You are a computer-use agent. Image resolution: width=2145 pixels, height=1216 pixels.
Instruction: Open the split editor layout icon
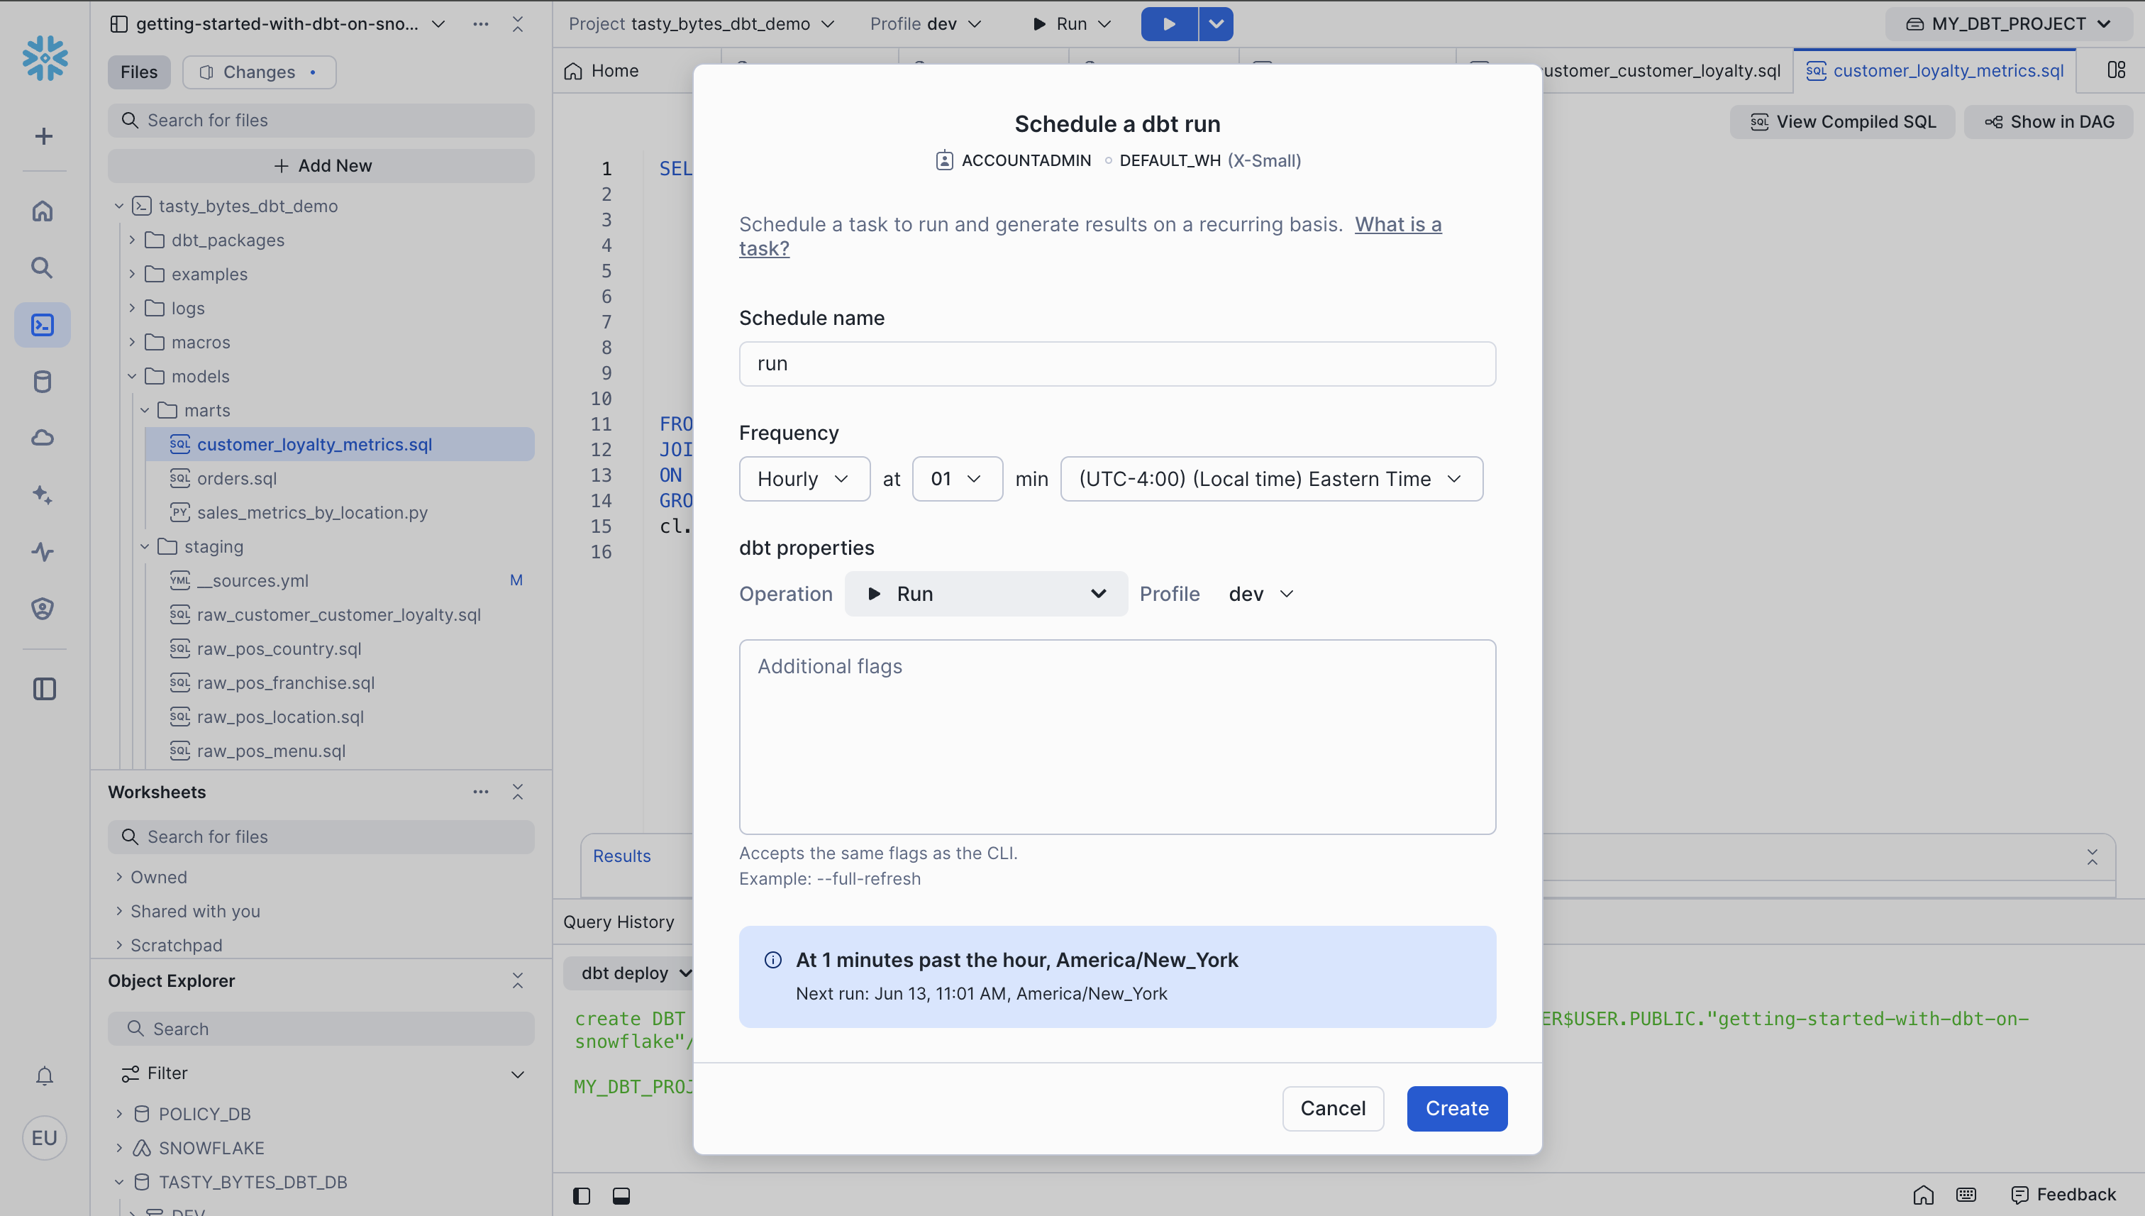(x=2116, y=70)
